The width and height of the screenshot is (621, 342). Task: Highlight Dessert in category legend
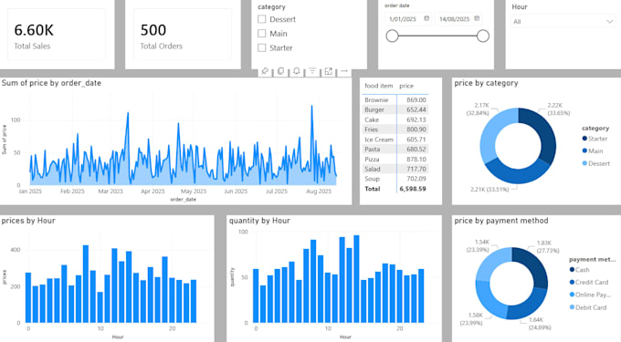tap(596, 163)
